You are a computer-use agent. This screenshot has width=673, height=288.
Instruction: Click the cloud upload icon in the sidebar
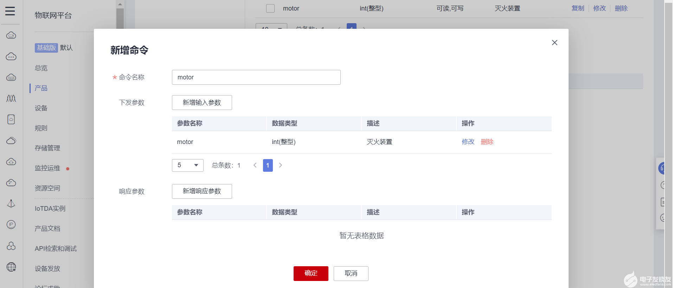click(x=11, y=162)
